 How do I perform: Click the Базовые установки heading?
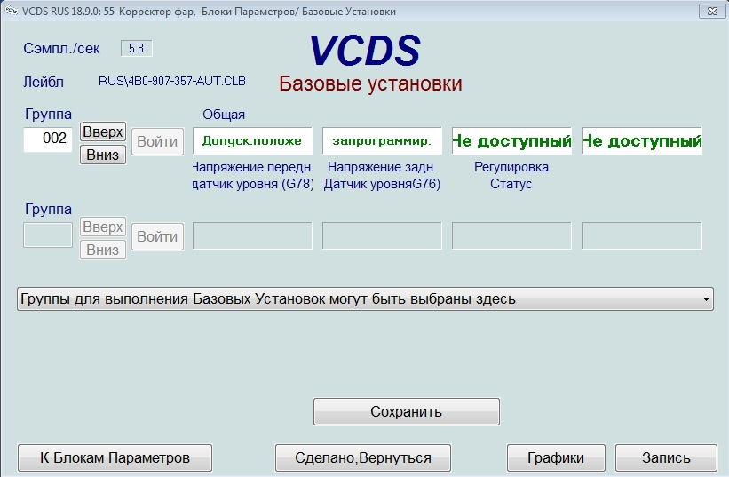point(370,83)
